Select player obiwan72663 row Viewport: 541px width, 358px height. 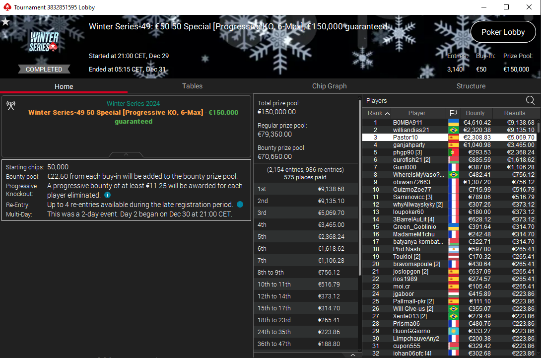pos(449,182)
